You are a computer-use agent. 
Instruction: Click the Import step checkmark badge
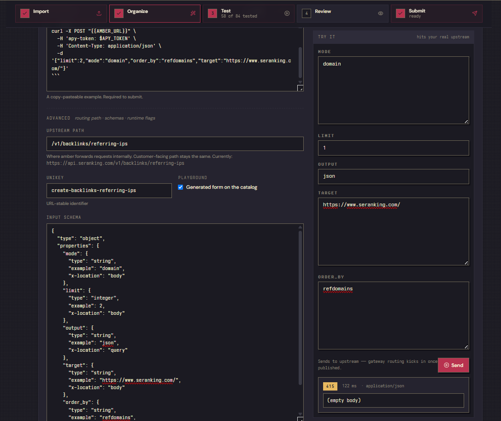click(25, 13)
